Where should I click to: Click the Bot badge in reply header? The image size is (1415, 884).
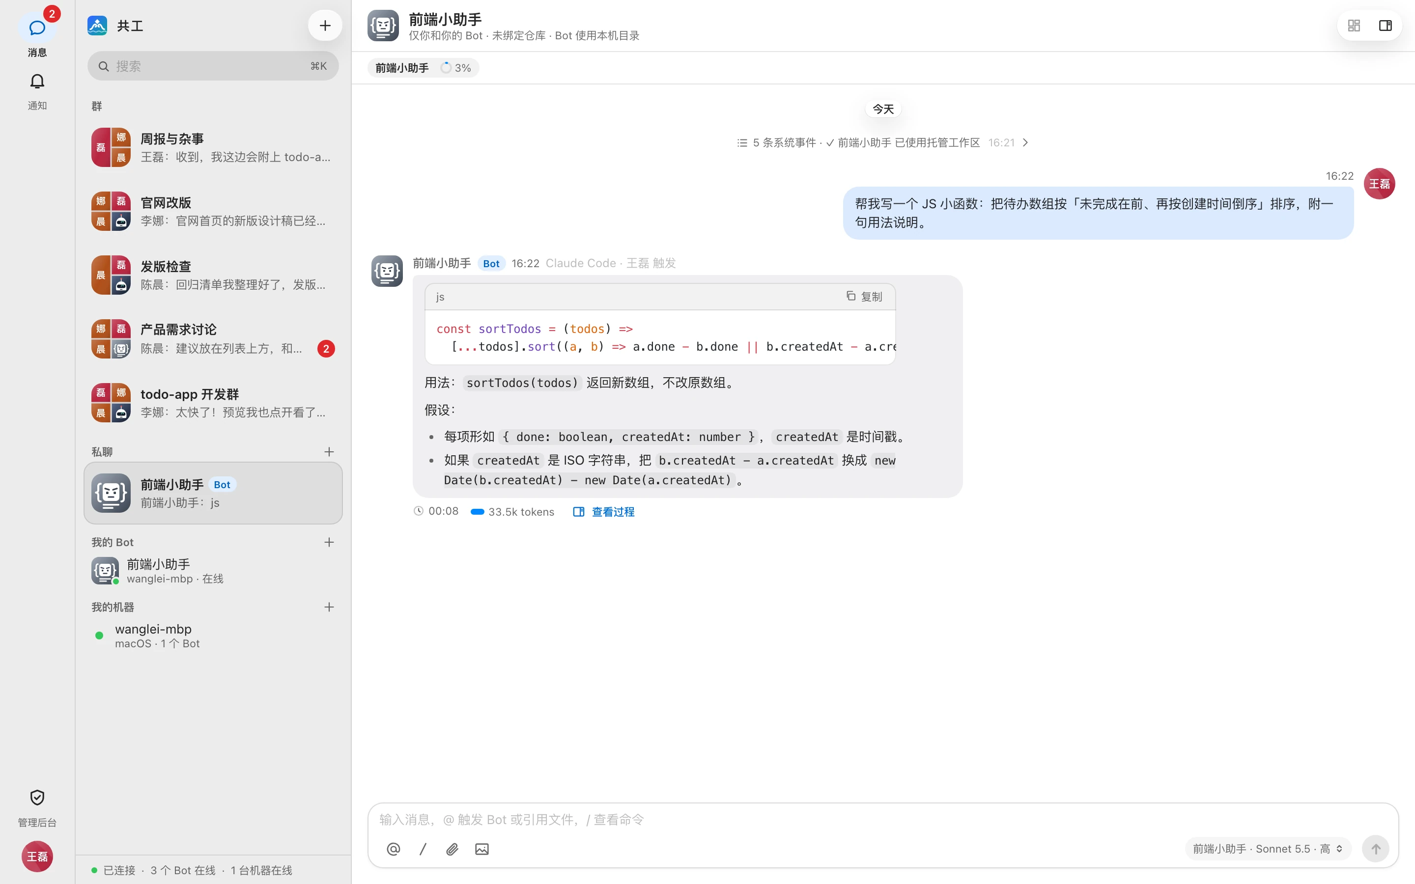click(x=491, y=263)
